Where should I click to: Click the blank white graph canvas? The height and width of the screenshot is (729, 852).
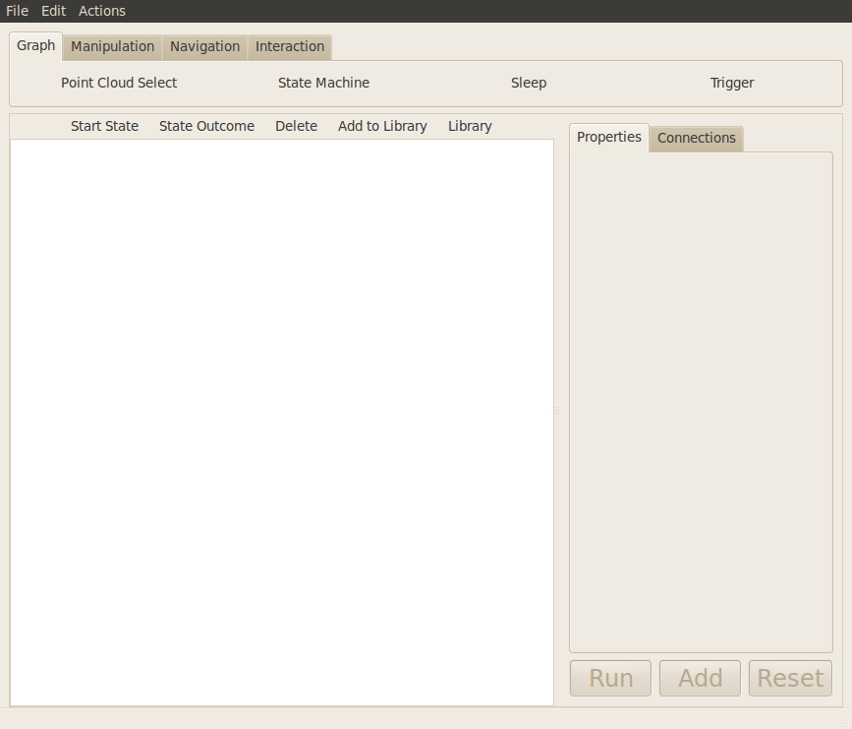pyautogui.click(x=282, y=423)
